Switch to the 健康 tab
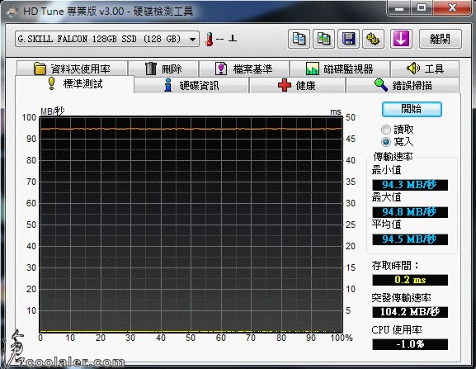This screenshot has height=369, width=476. coord(297,85)
